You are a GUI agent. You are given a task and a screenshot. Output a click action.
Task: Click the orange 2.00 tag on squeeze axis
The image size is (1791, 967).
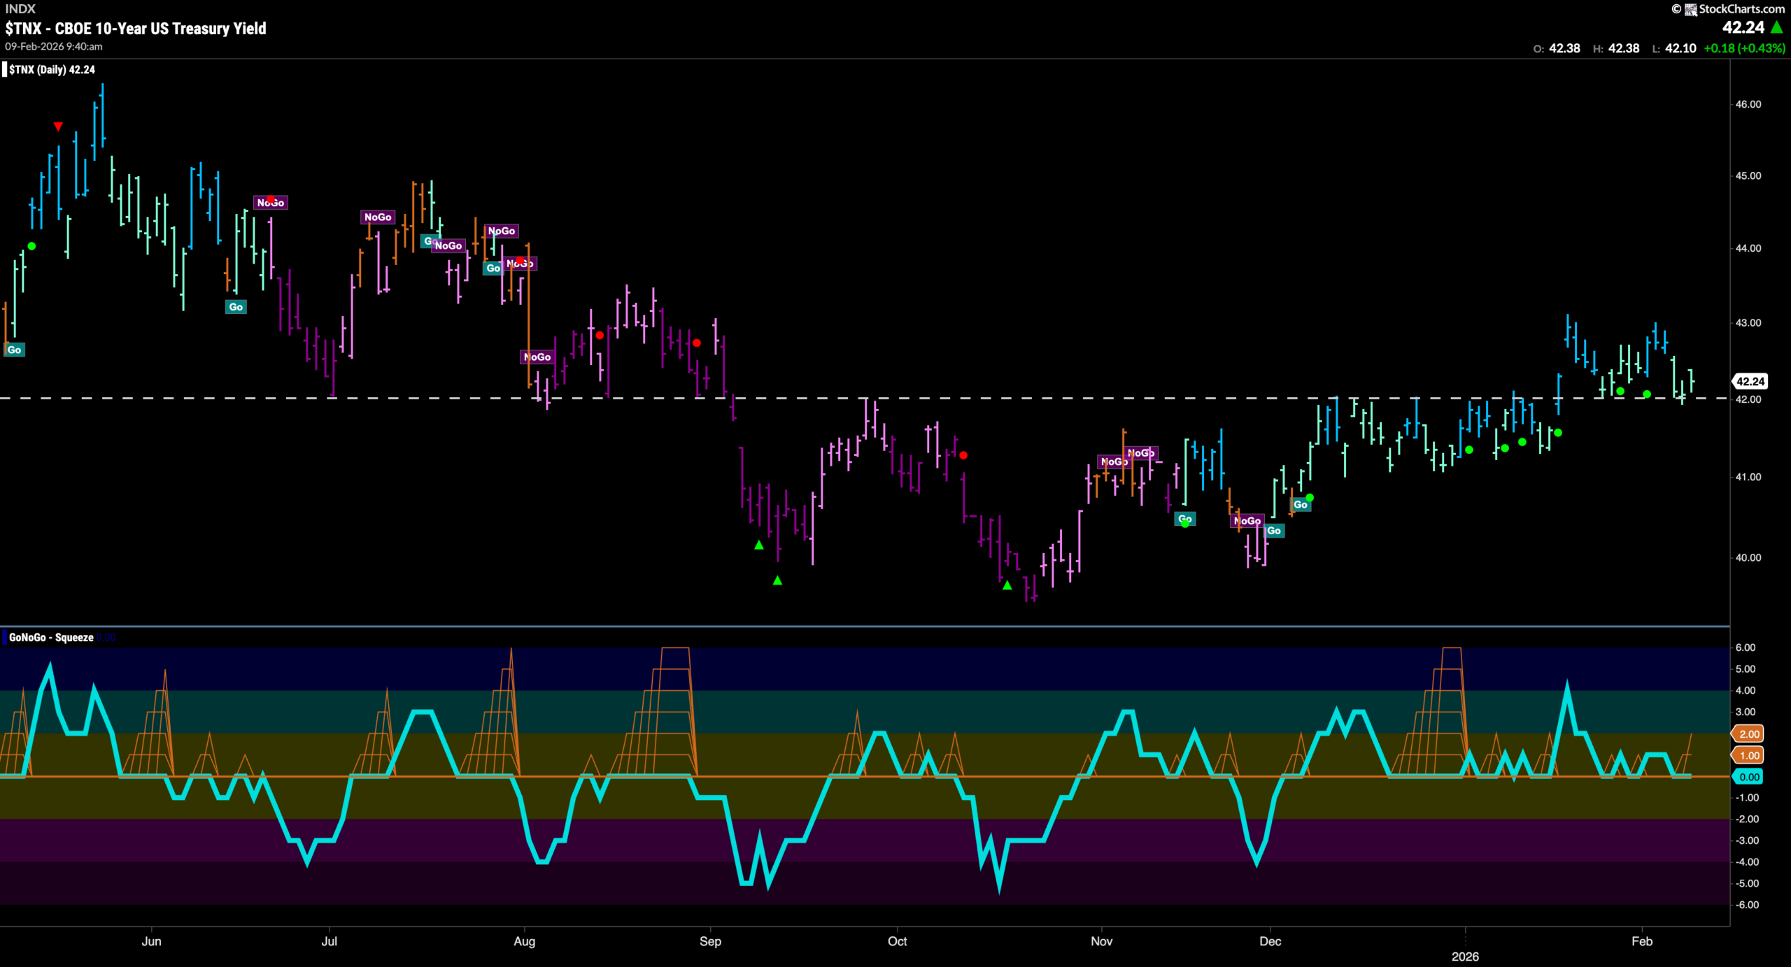click(1748, 733)
